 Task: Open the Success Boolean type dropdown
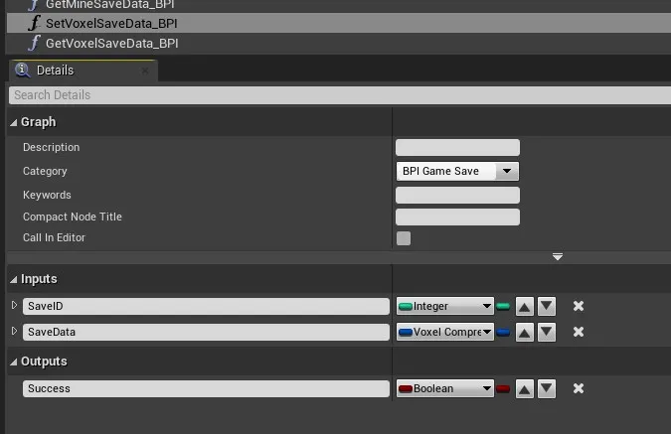[x=445, y=388]
